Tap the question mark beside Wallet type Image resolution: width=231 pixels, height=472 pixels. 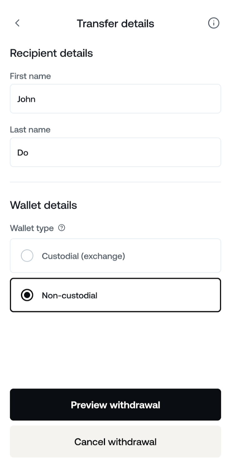pyautogui.click(x=61, y=228)
